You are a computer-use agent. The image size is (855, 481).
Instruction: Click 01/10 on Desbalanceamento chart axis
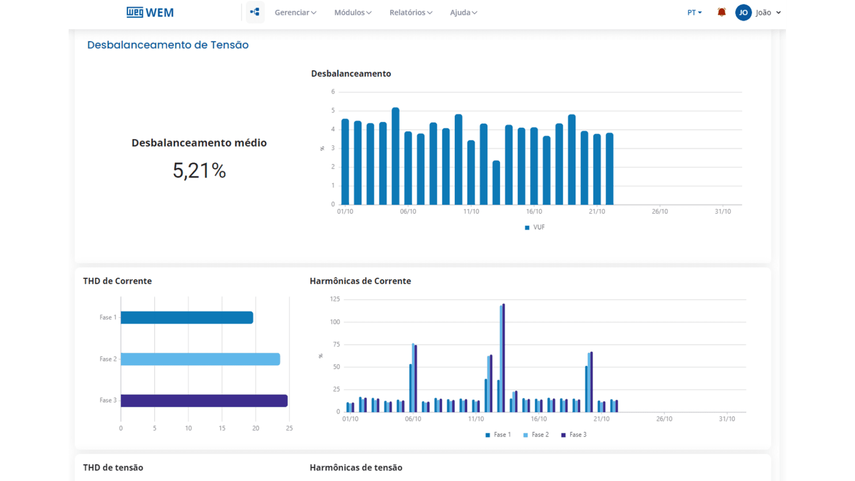point(345,212)
